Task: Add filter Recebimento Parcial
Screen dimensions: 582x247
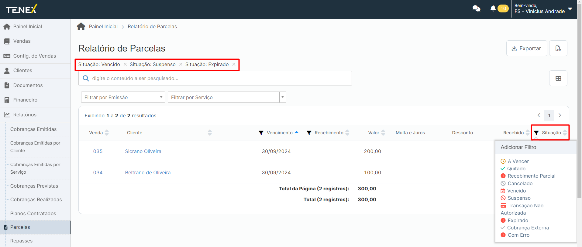Action: point(528,176)
